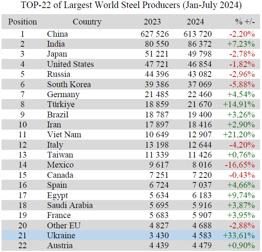The height and width of the screenshot is (252, 262).
Task: Click the Country column header
Action: pyautogui.click(x=87, y=22)
